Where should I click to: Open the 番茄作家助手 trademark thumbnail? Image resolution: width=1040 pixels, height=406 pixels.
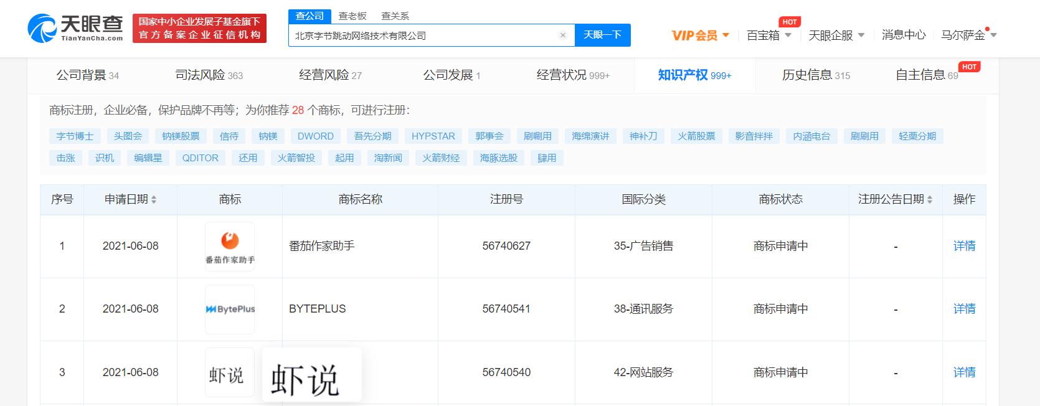point(230,247)
